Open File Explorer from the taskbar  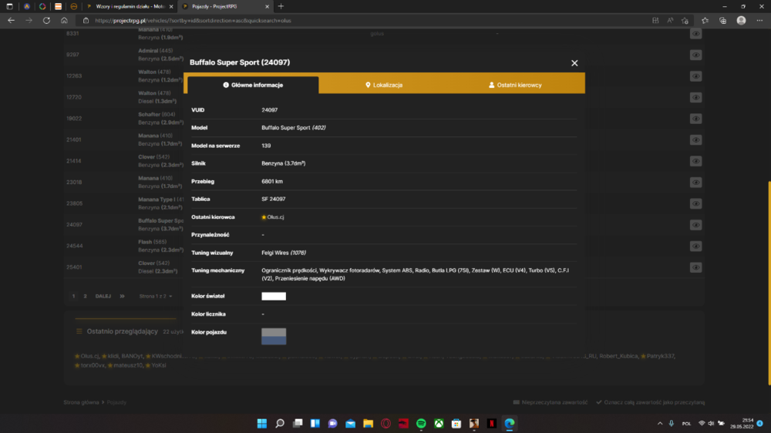click(x=368, y=424)
